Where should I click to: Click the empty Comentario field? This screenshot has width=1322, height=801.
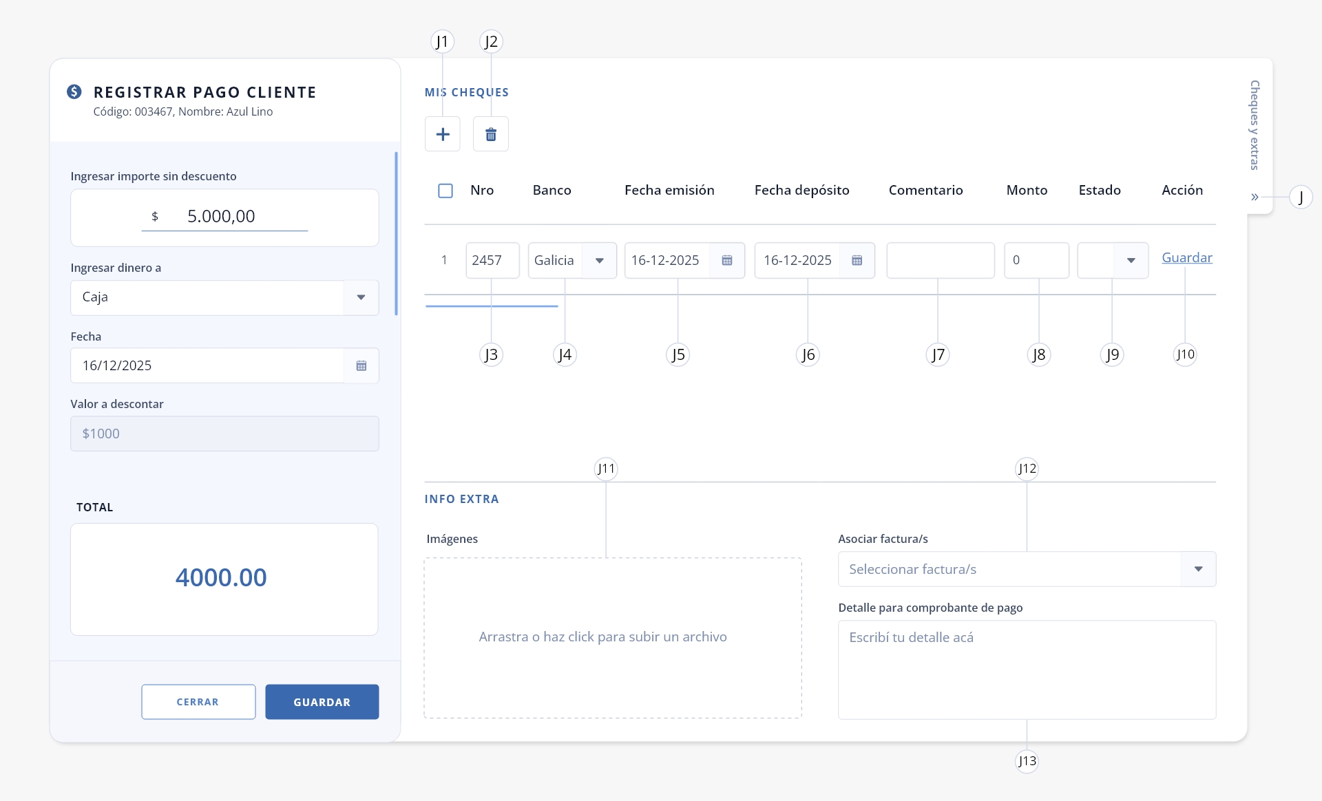(x=941, y=260)
